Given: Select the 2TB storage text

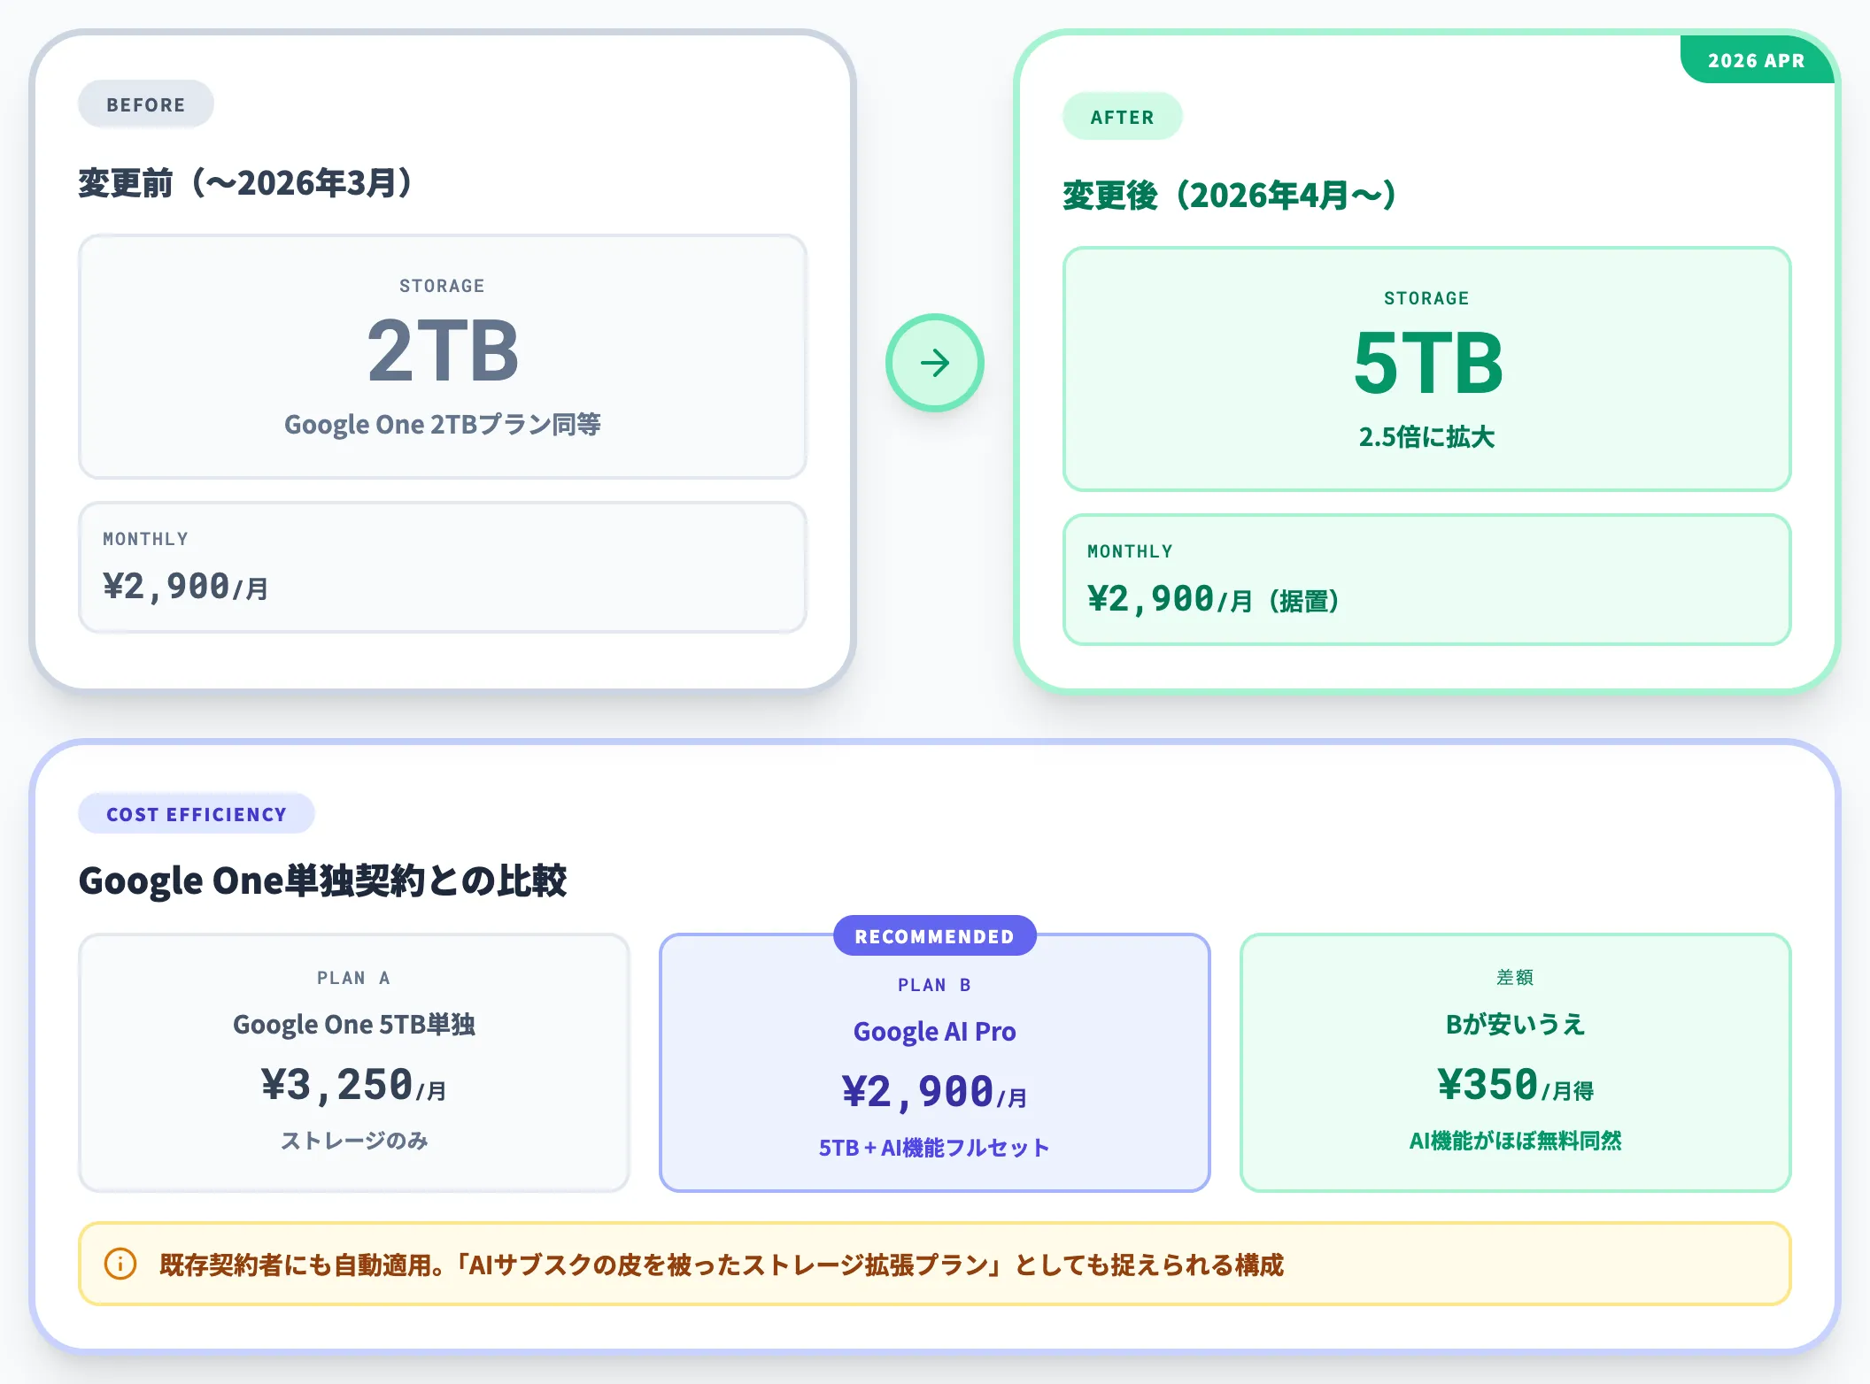Looking at the screenshot, I should pyautogui.click(x=443, y=351).
